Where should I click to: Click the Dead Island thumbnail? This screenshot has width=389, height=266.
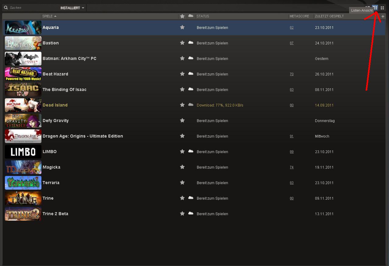(x=23, y=105)
